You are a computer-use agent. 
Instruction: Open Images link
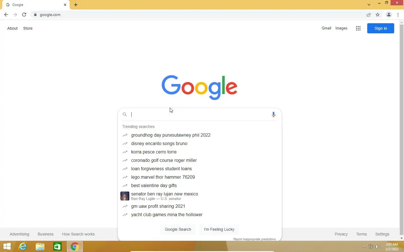click(341, 28)
